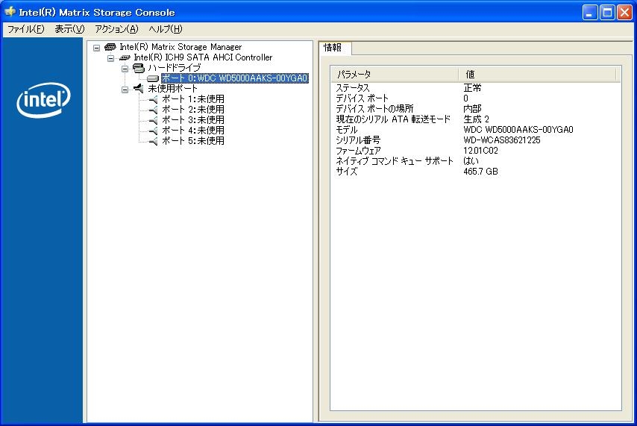Select the 未使用ポート label
This screenshot has width=637, height=426.
172,89
